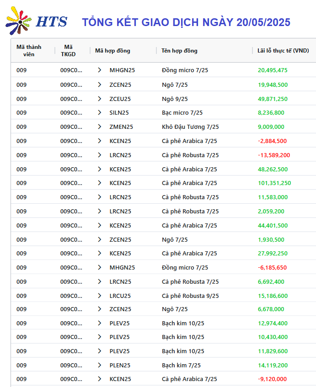Sort by Mã TKGD column header
This screenshot has width=316, height=387.
(x=68, y=51)
